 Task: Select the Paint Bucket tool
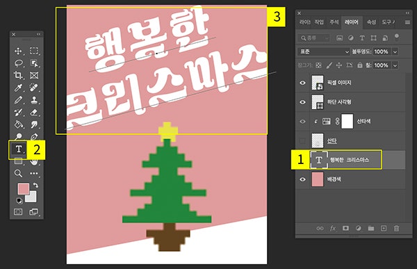(18, 124)
